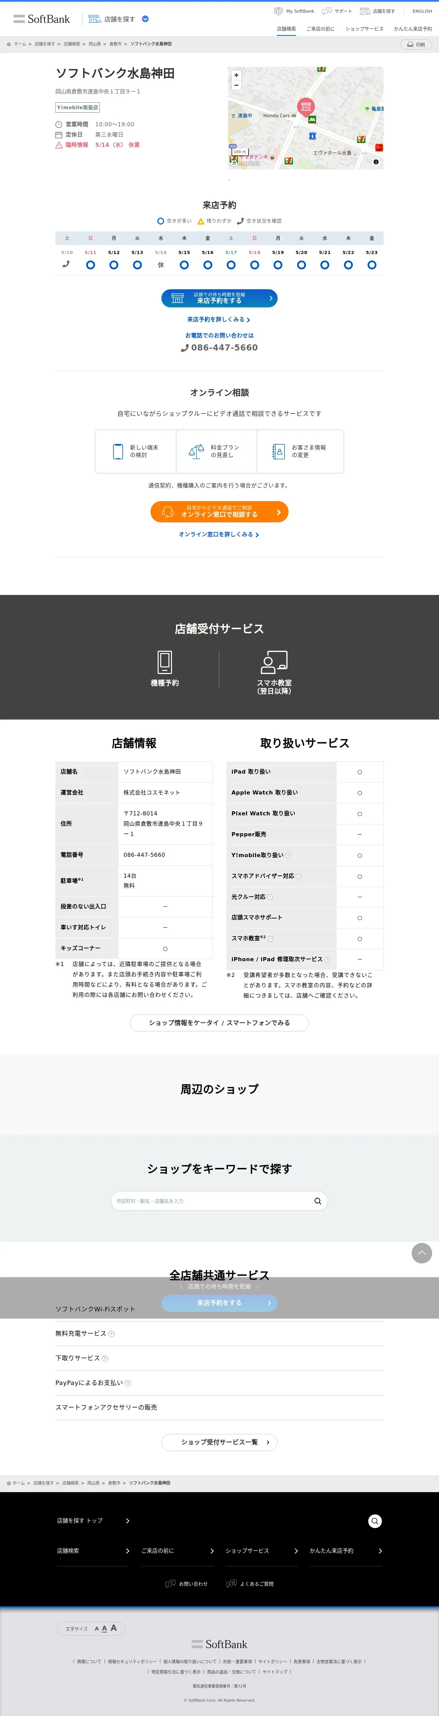
Task: Open map info icon
Action: (376, 162)
